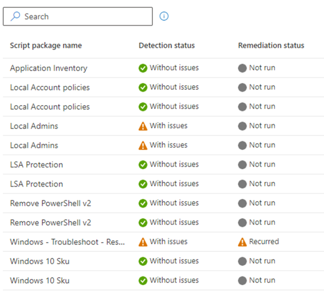Click the Recurred remediation status text

click(264, 241)
